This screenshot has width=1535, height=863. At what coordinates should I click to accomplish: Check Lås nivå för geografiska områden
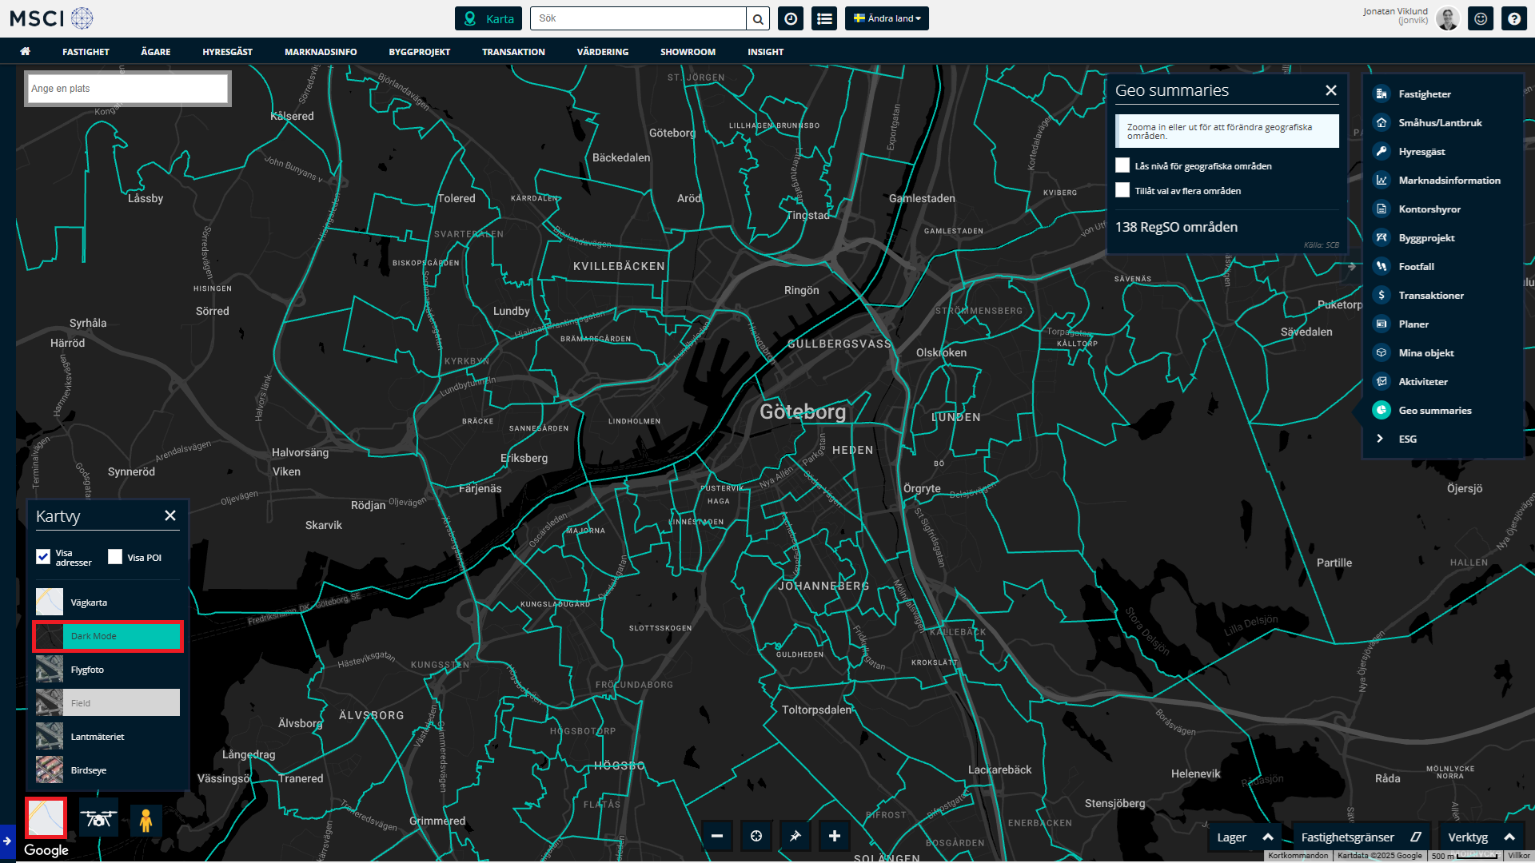(x=1122, y=165)
